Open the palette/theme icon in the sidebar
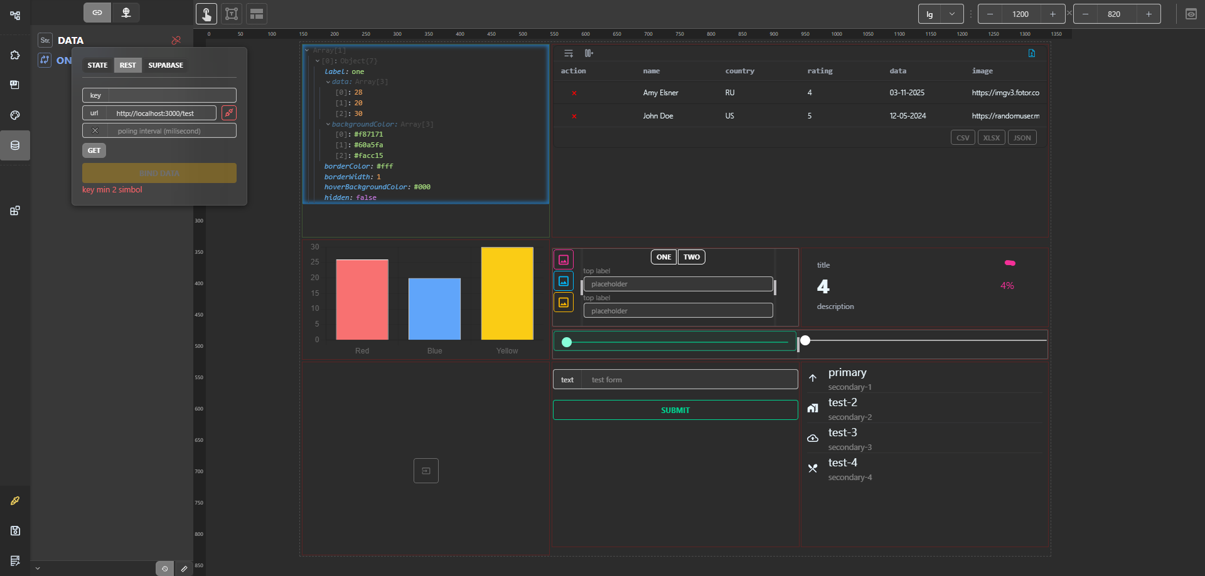The height and width of the screenshot is (576, 1205). 15,115
